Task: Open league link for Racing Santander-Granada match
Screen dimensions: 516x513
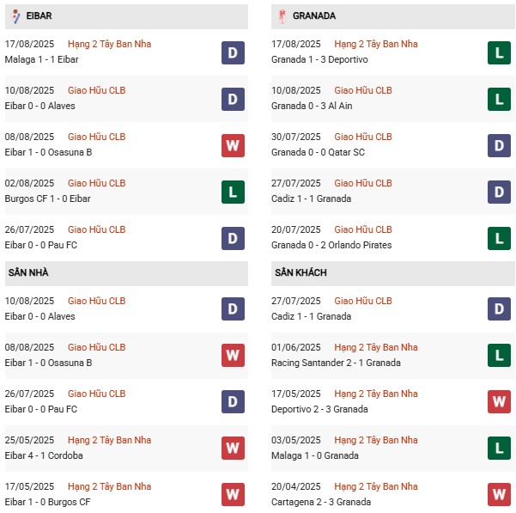Action: click(376, 347)
